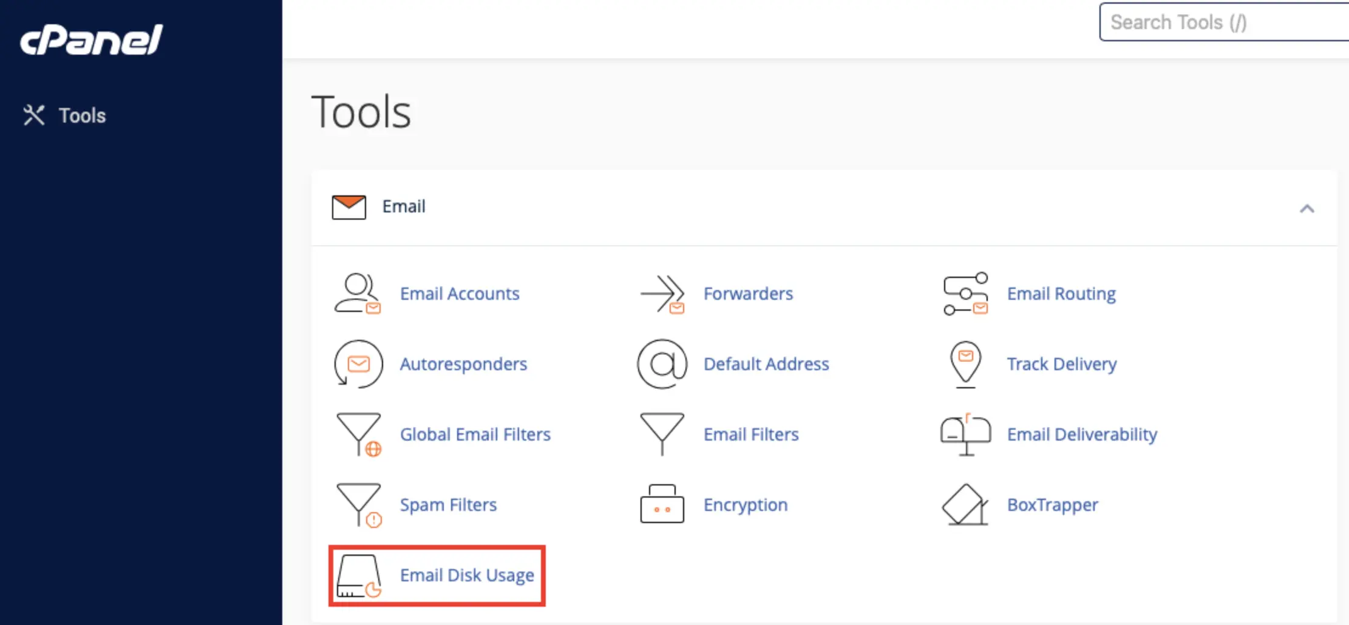Click the cPanel logo

point(91,40)
